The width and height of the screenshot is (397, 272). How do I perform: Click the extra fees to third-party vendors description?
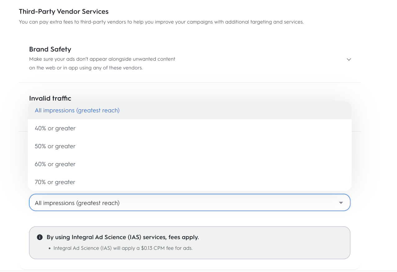(x=161, y=22)
